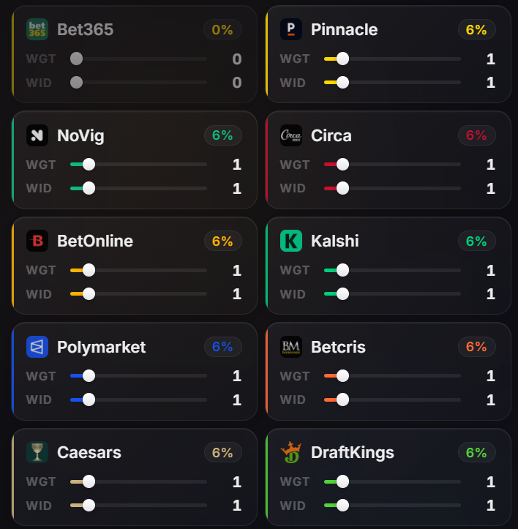
Task: Click the BetOnline logo icon
Action: (37, 241)
